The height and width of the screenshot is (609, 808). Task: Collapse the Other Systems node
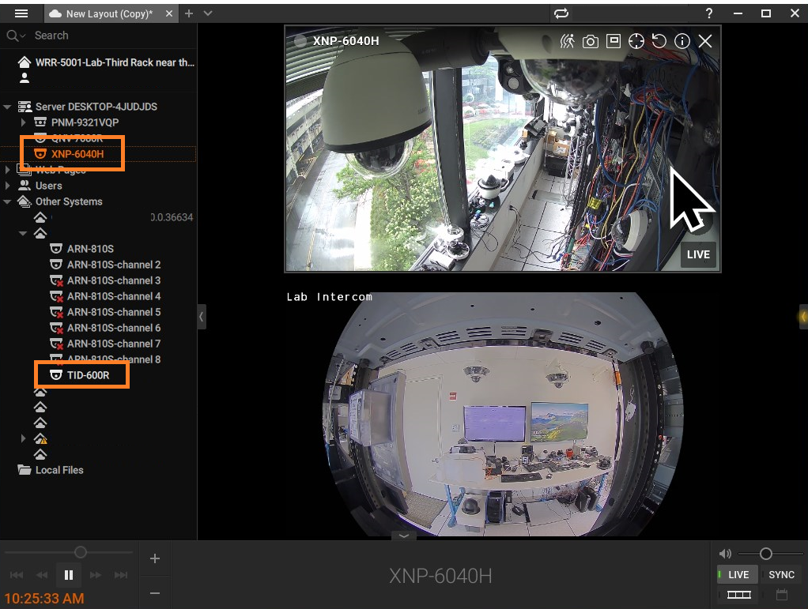point(7,201)
